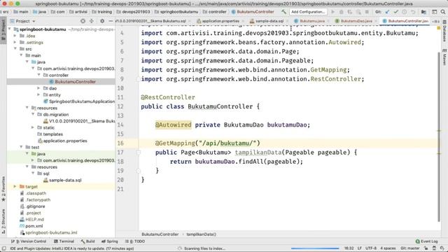This screenshot has width=448, height=252.
Task: Click the Build Project hammer icon
Action: click(283, 12)
